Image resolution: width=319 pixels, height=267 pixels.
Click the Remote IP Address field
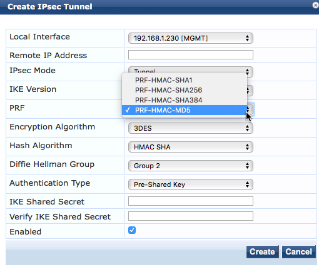tap(191, 55)
